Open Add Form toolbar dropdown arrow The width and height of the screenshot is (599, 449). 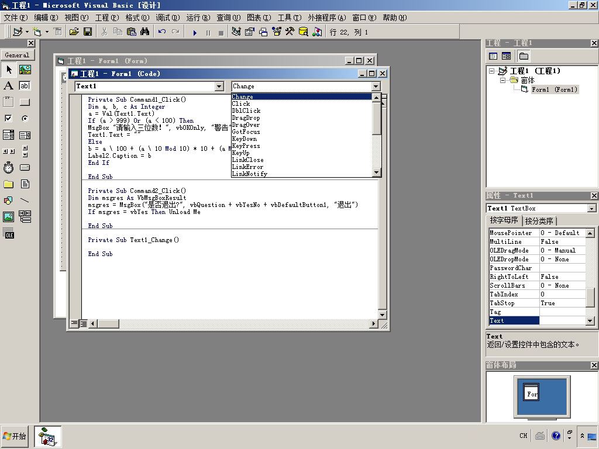pyautogui.click(x=47, y=32)
